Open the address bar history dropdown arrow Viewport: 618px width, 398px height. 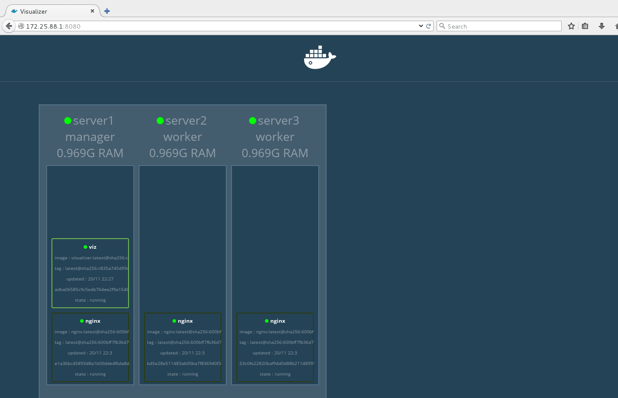point(421,26)
